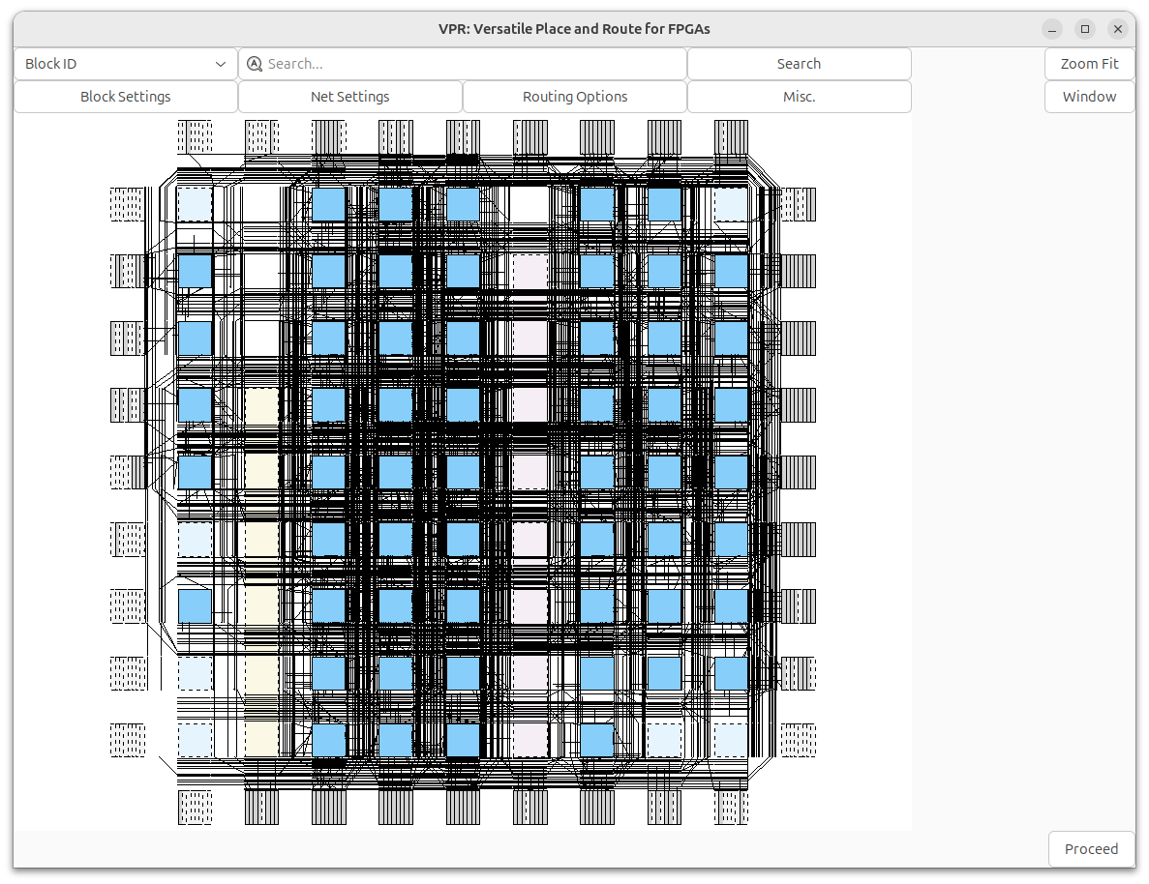1149x884 pixels.
Task: Expand the Misc. options
Action: click(x=799, y=97)
